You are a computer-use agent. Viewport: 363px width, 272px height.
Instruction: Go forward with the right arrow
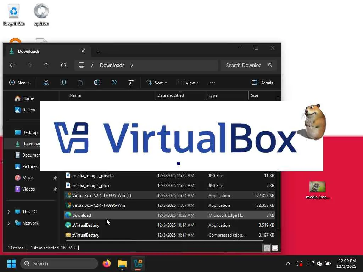tap(29, 65)
